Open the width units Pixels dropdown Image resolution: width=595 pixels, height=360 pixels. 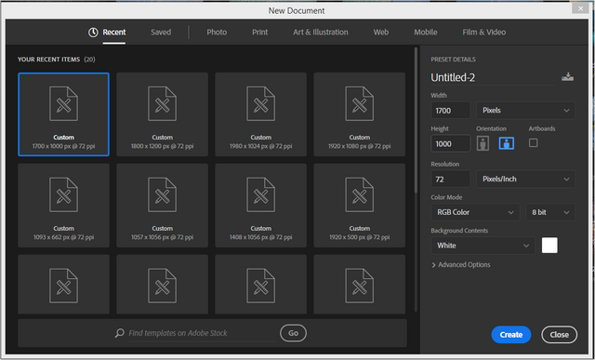point(525,111)
